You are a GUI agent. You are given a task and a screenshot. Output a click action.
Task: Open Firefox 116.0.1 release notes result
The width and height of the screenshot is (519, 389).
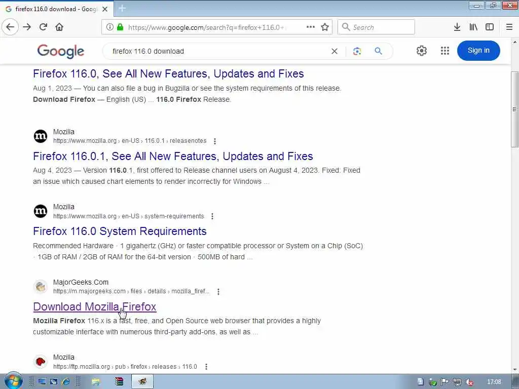pyautogui.click(x=173, y=156)
